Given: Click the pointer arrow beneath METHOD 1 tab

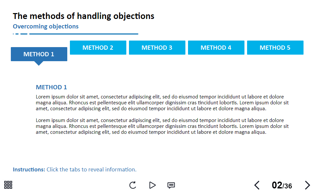Looking at the screenshot, I should click(x=39, y=63).
